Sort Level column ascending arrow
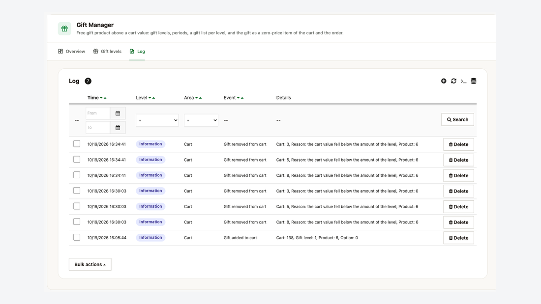 coord(153,98)
